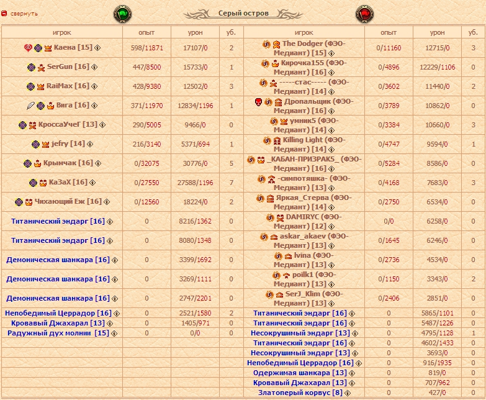Click the heart icon before Каена
The height and width of the screenshot is (400, 486).
pos(28,48)
